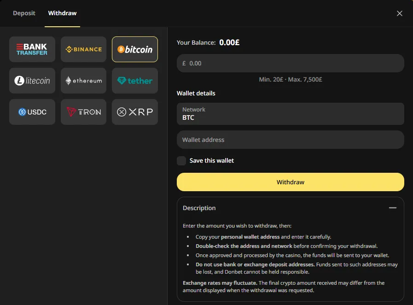Click the 'Your Balance:' label
Screen dimensions: 413x305
click(196, 43)
